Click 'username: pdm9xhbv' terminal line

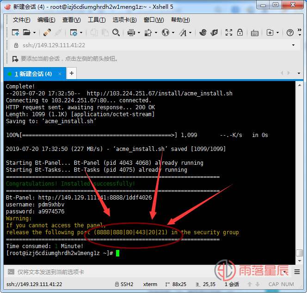click(x=35, y=205)
